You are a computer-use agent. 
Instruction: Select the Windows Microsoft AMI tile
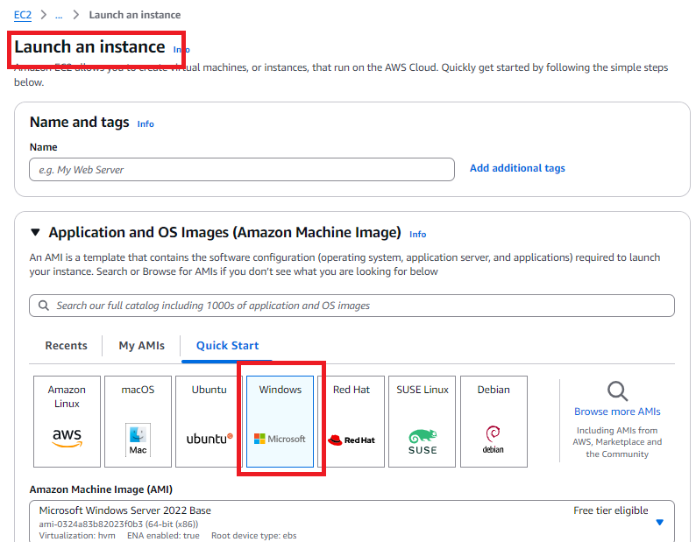click(x=281, y=421)
